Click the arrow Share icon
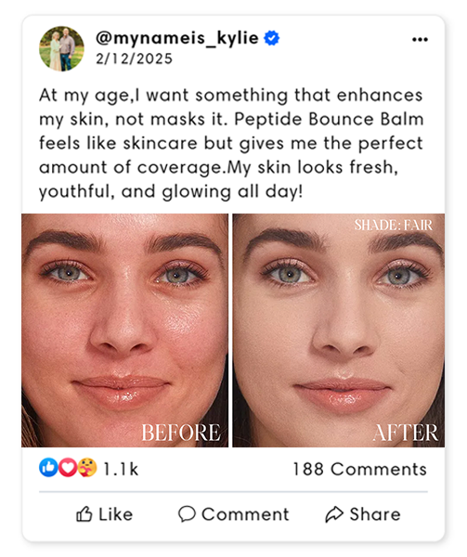The image size is (467, 557). [334, 514]
